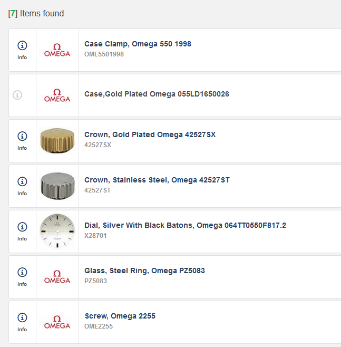The image size is (341, 347).
Task: Open the Case Clamp, Omega 550 1998 title
Action: click(138, 44)
